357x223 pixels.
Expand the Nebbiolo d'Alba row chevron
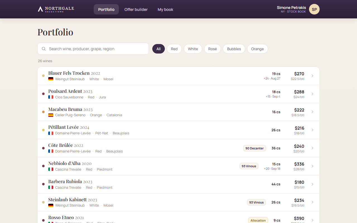click(312, 166)
